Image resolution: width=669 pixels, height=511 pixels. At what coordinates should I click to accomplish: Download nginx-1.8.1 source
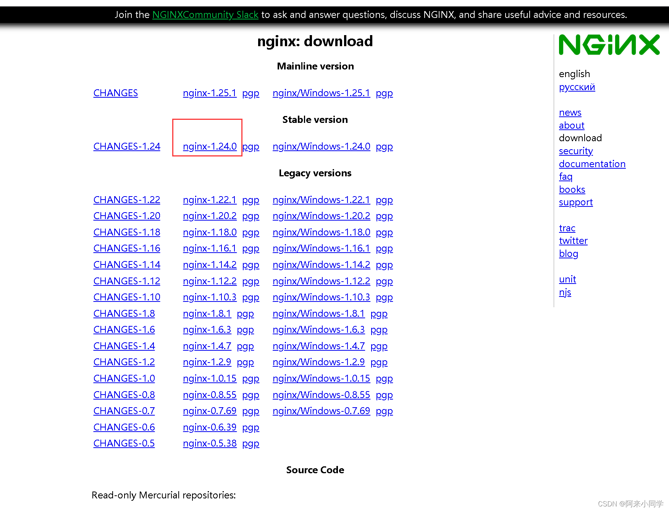[207, 314]
